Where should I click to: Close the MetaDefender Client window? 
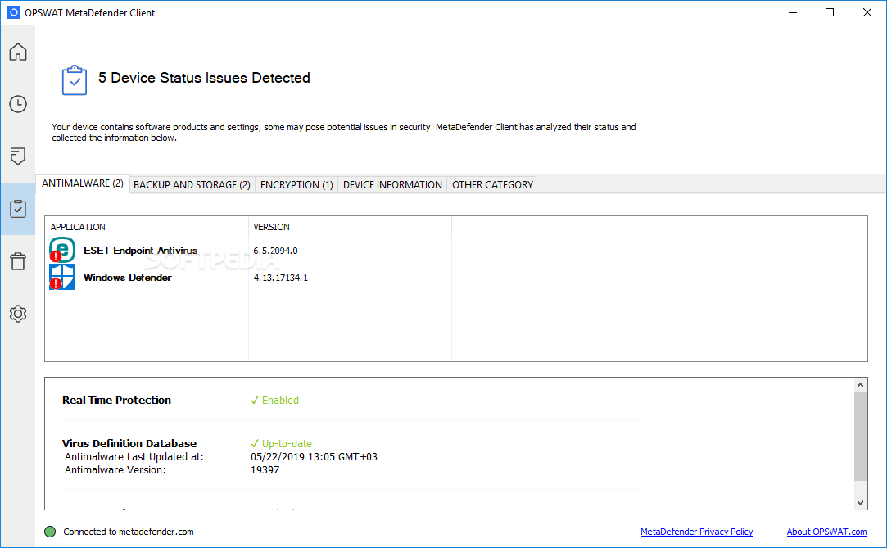pos(867,12)
